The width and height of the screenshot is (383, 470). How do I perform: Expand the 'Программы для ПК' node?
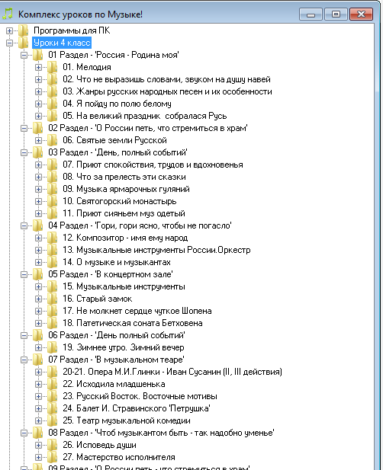tap(9, 30)
